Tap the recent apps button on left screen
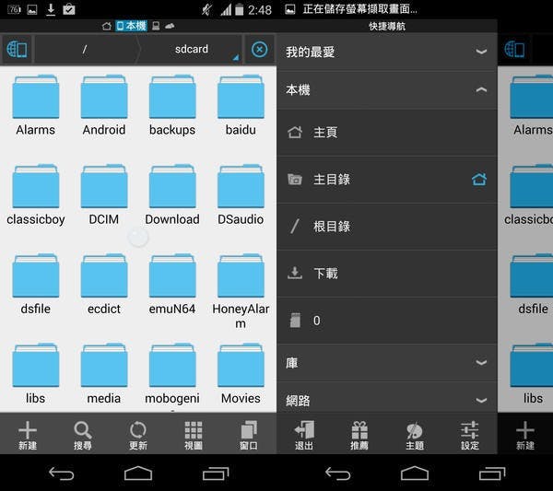The height and width of the screenshot is (491, 553). 216,473
